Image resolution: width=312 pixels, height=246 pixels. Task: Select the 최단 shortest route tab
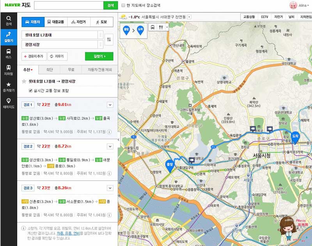tap(50, 70)
